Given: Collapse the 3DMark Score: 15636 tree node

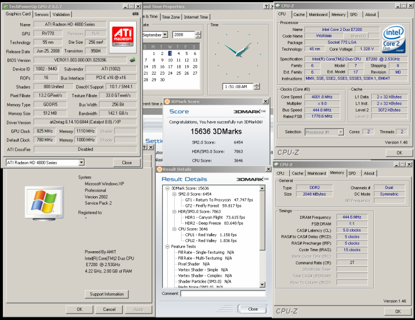Looking at the screenshot, I should point(167,188).
